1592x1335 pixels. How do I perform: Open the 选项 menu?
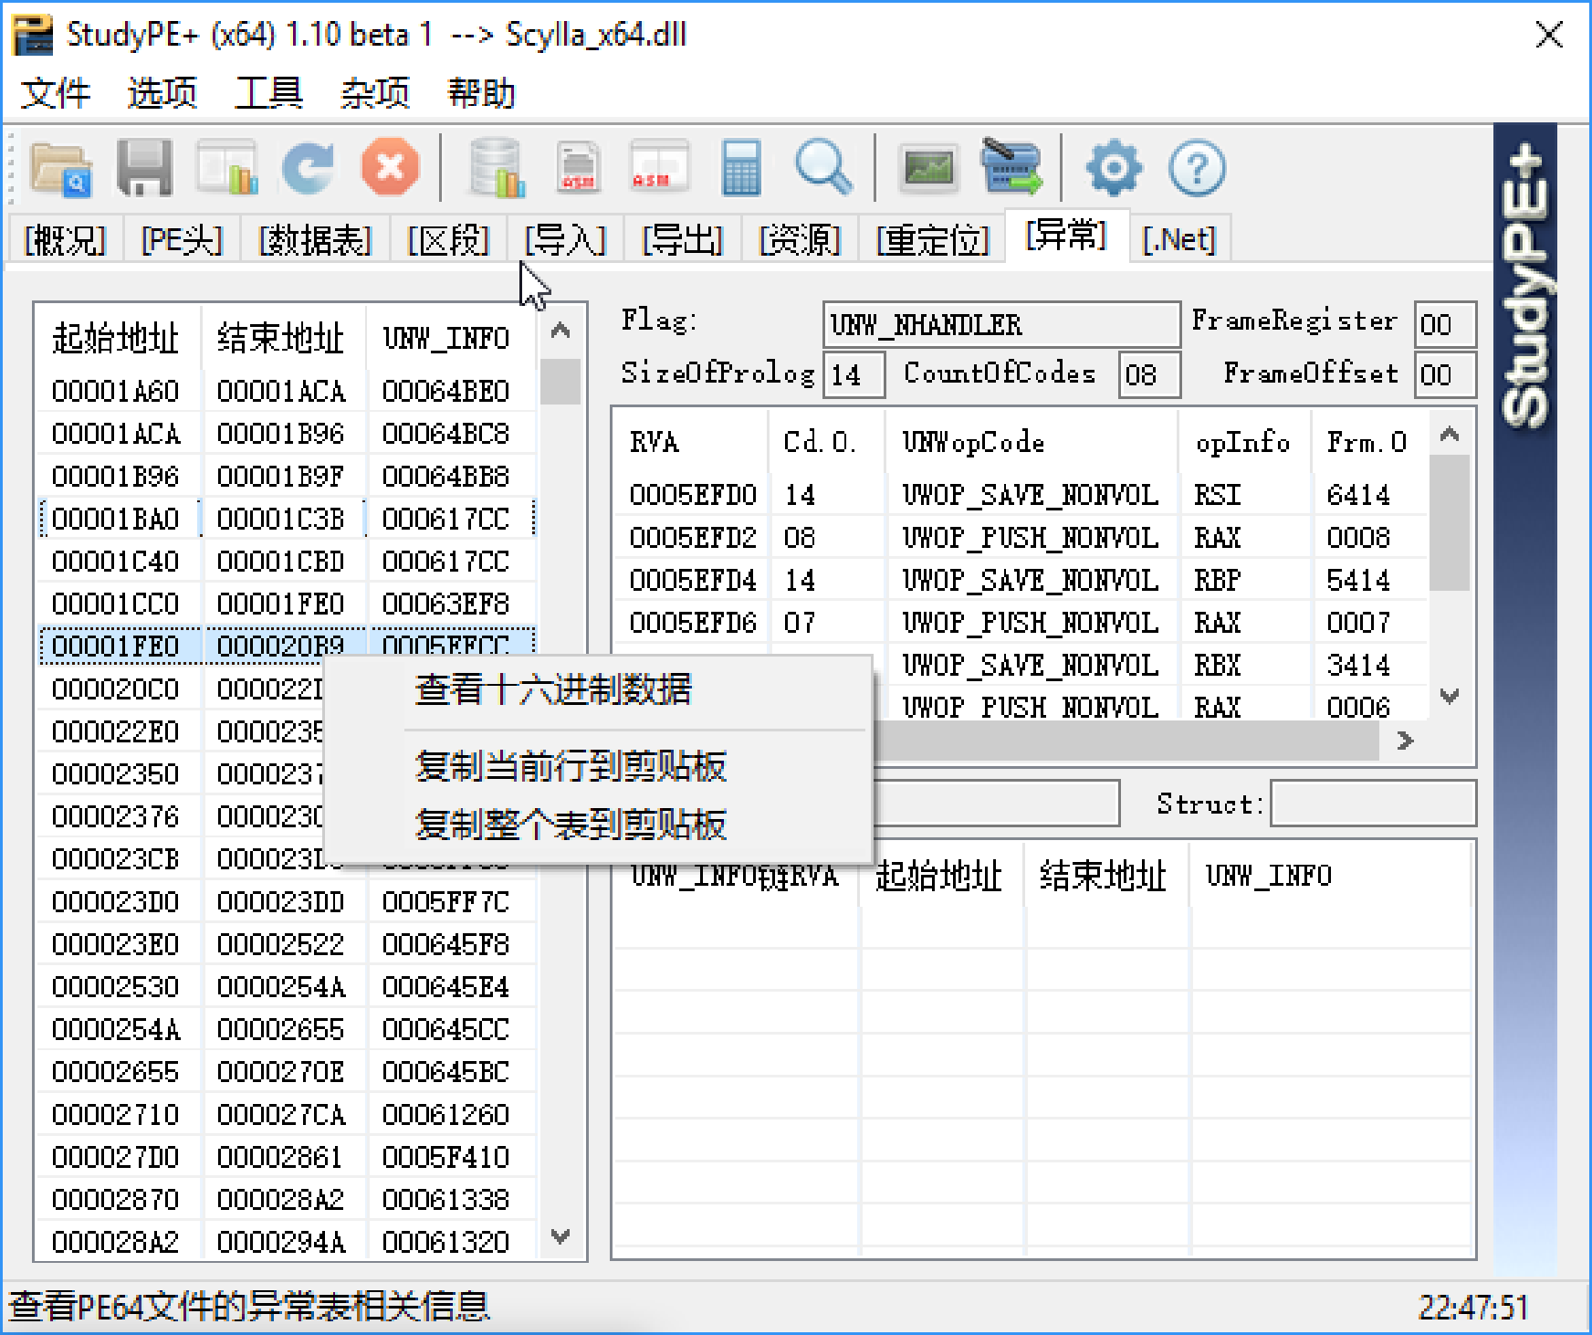pyautogui.click(x=162, y=93)
